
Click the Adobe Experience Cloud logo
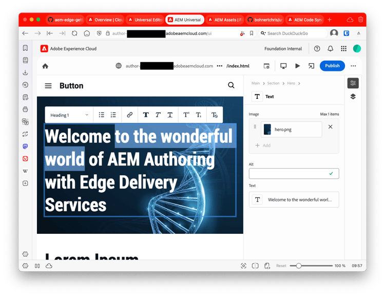(44, 49)
